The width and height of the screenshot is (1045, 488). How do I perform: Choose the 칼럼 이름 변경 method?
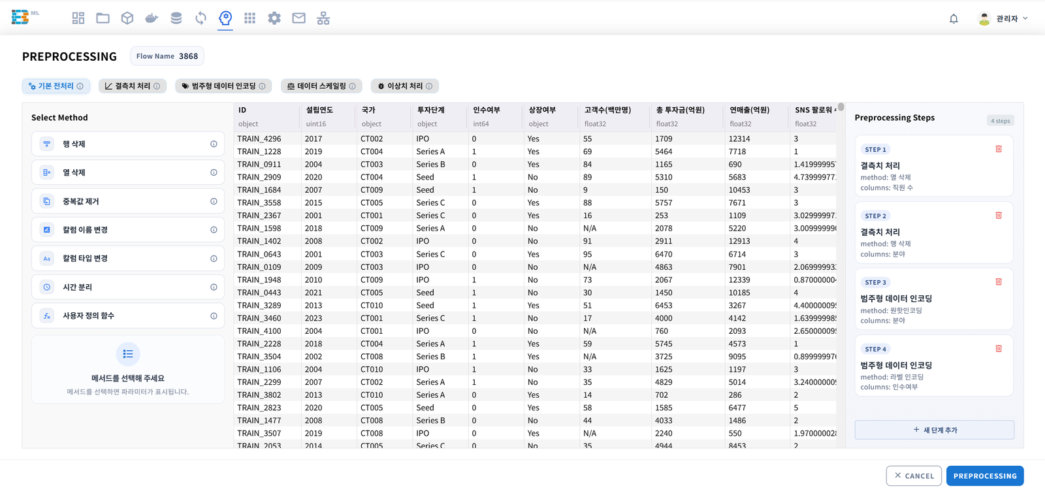tap(128, 230)
